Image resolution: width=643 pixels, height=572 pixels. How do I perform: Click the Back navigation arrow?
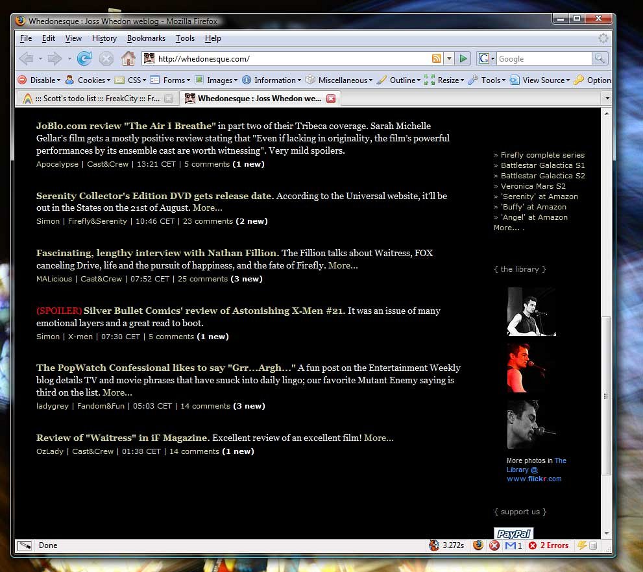click(26, 59)
